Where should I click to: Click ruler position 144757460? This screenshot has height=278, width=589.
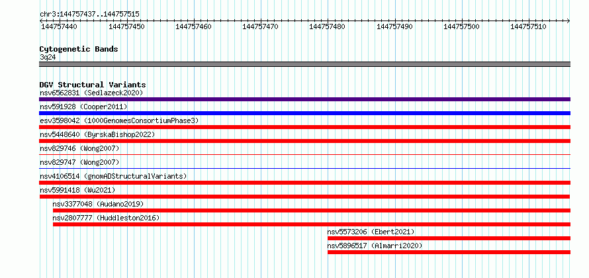point(193,26)
